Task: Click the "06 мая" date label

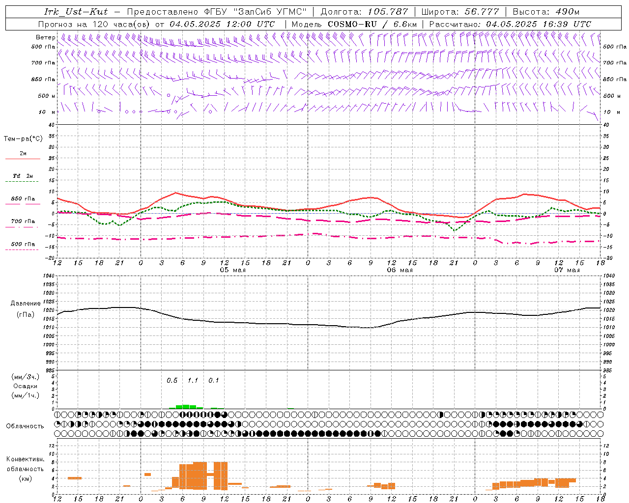Action: 400,270
